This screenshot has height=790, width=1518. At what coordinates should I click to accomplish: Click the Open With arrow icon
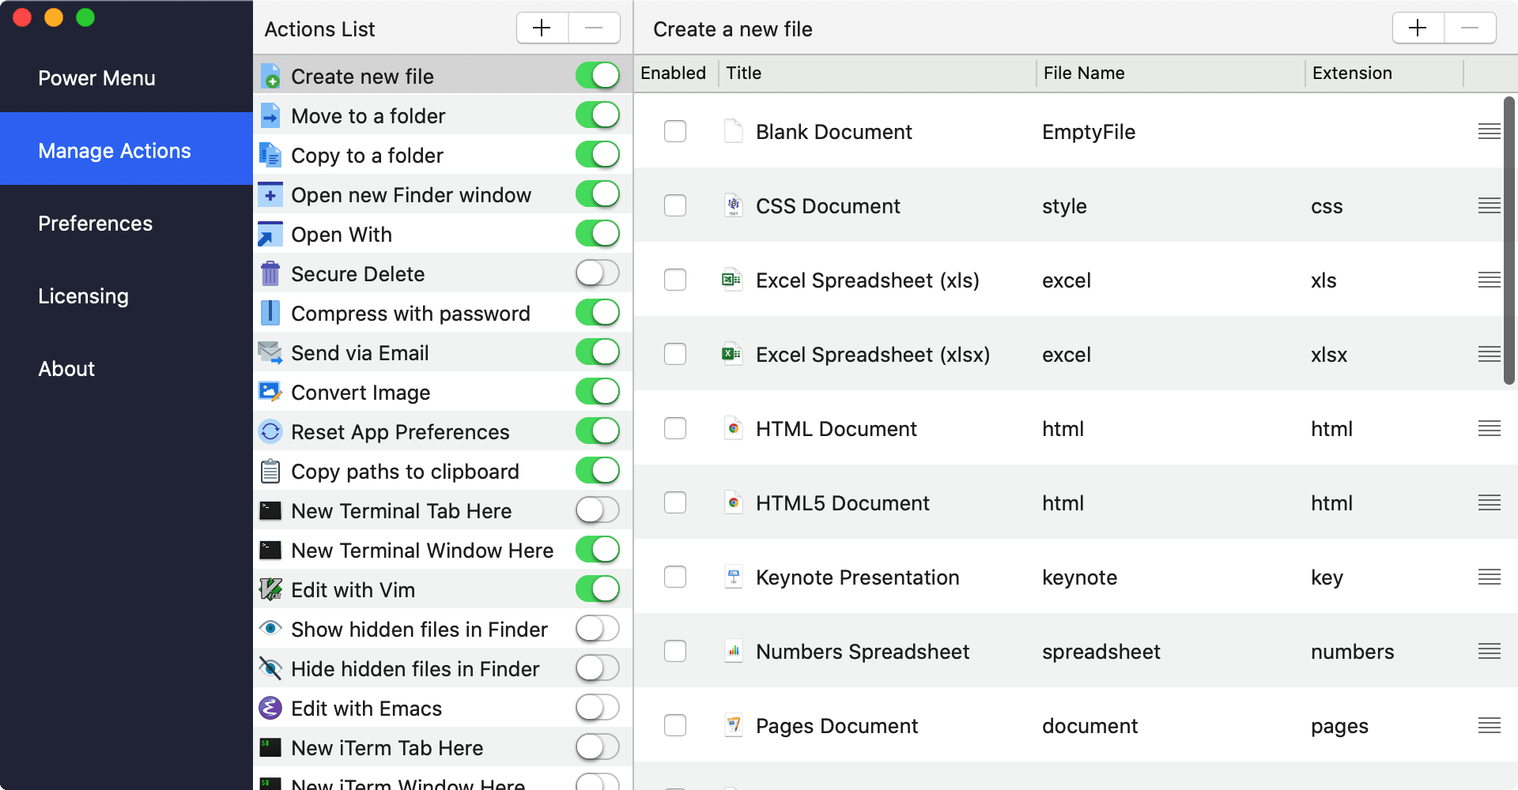270,234
